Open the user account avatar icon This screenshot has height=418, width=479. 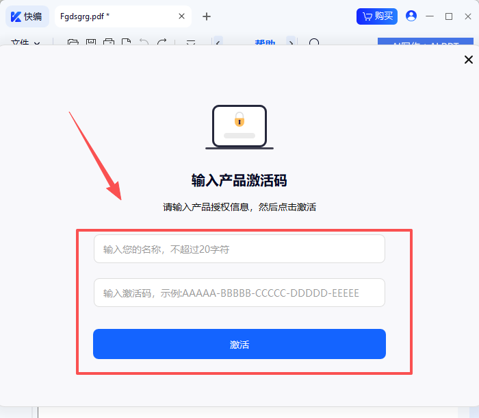[411, 16]
